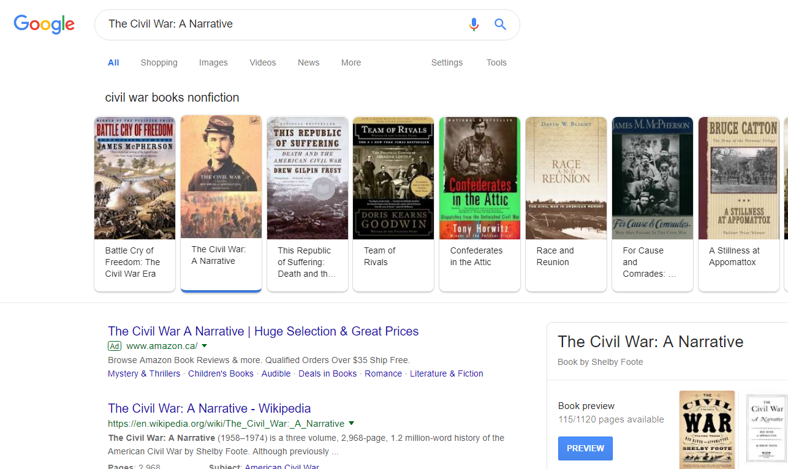Start voice search with microphone icon
This screenshot has width=788, height=469.
[x=474, y=24]
